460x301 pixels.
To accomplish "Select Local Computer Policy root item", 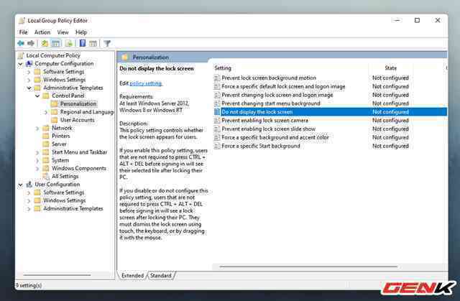I will pos(53,55).
